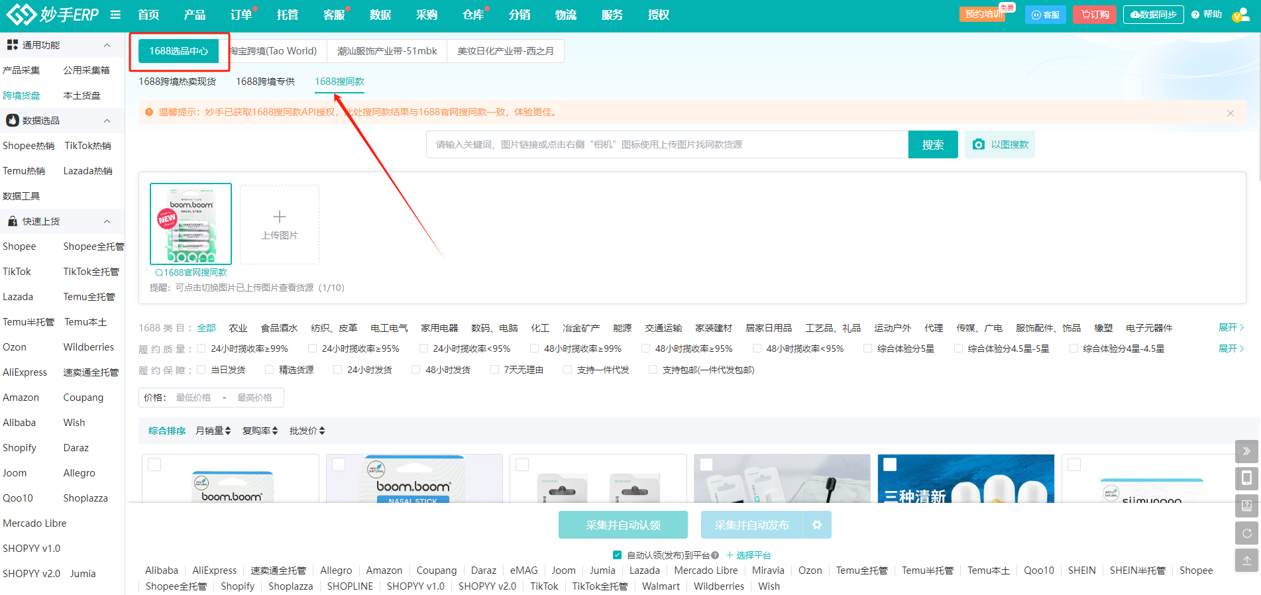The height and width of the screenshot is (595, 1261).
Task: Uncheck 自动认领(发布)到平台 checkbox
Action: [617, 555]
